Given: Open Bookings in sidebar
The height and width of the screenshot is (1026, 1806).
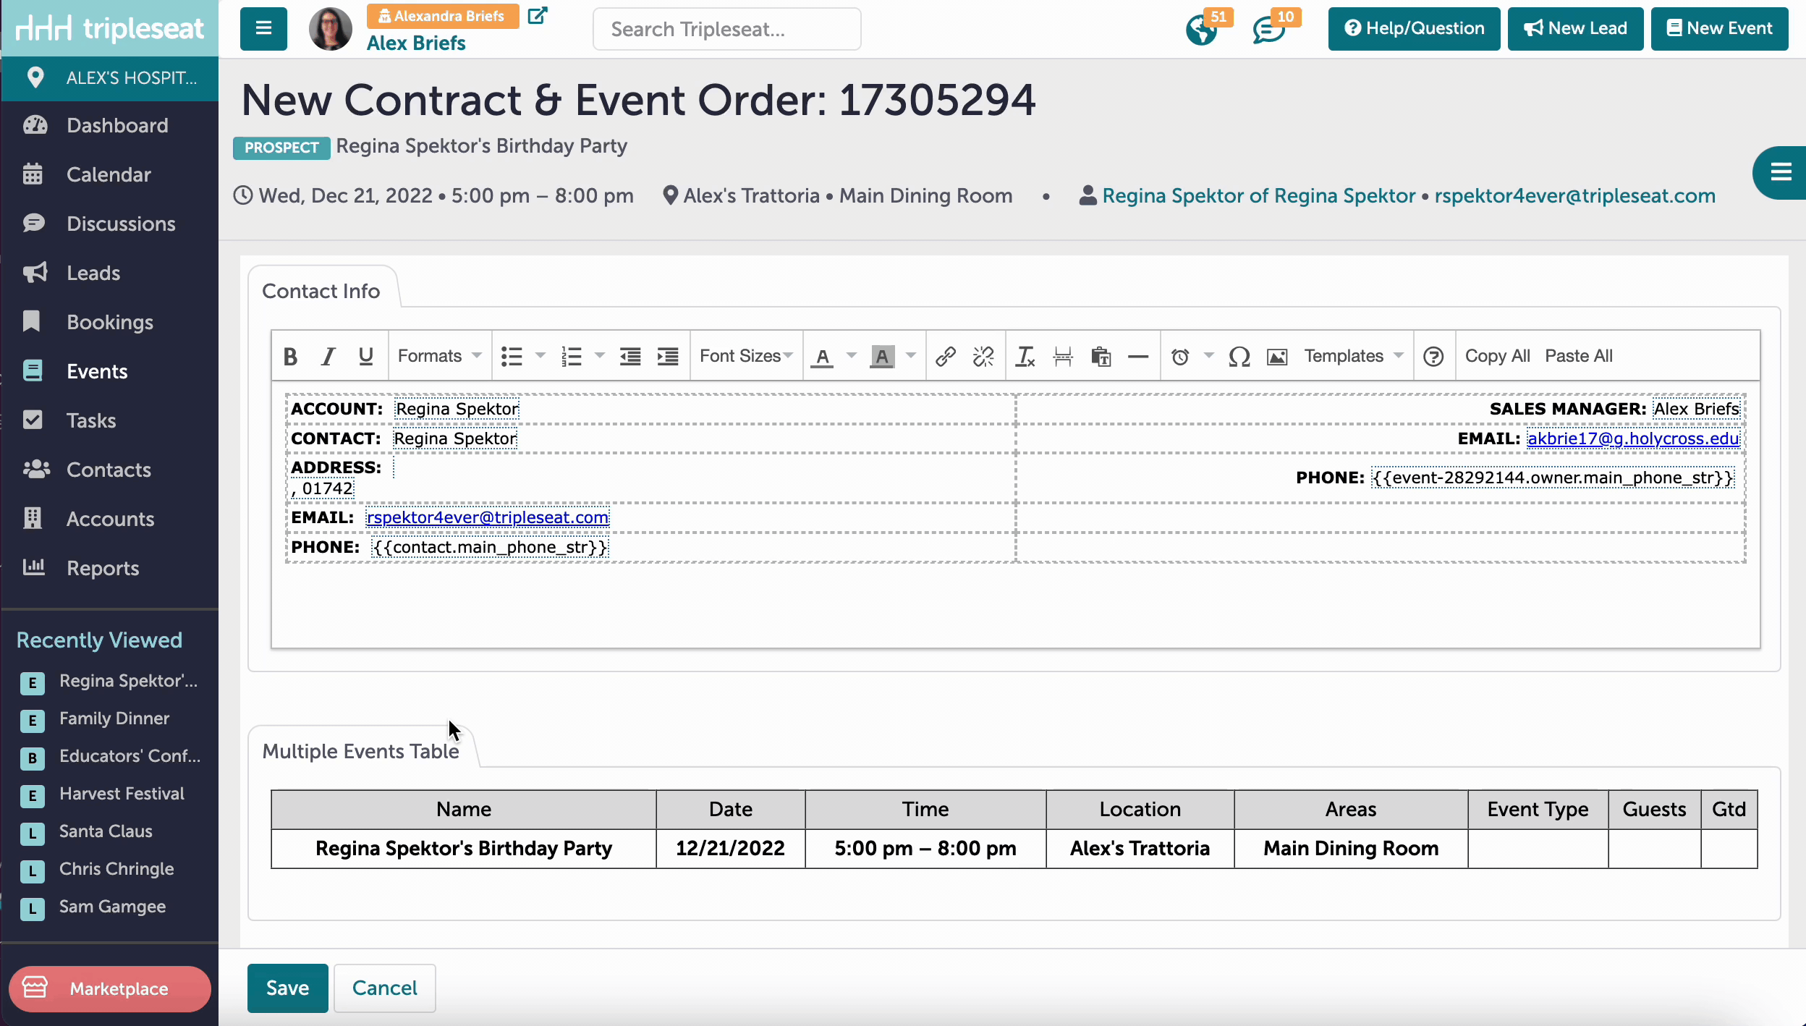Looking at the screenshot, I should click(110, 322).
